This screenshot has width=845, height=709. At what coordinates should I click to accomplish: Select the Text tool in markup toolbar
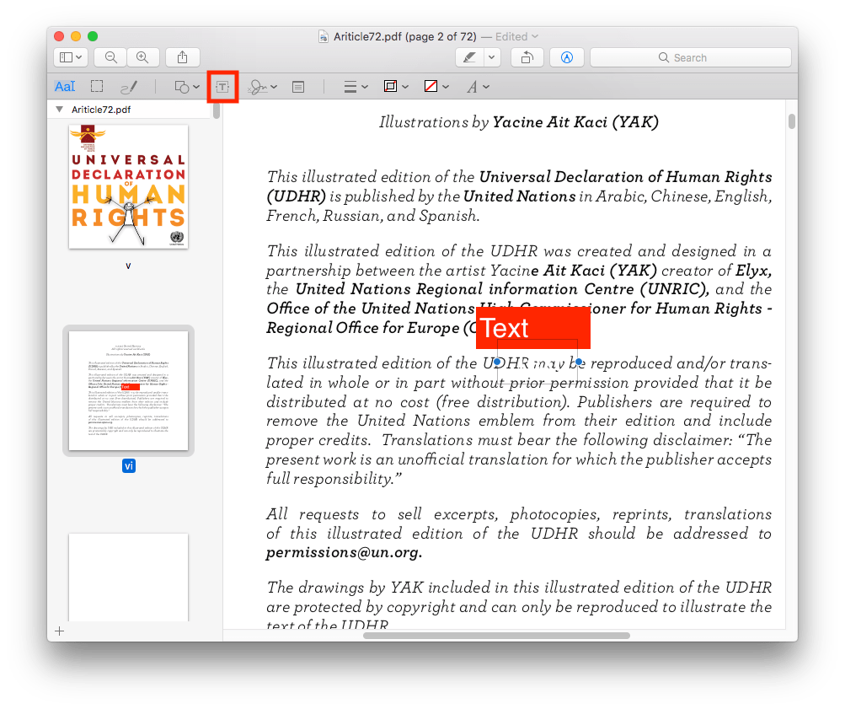[x=222, y=86]
